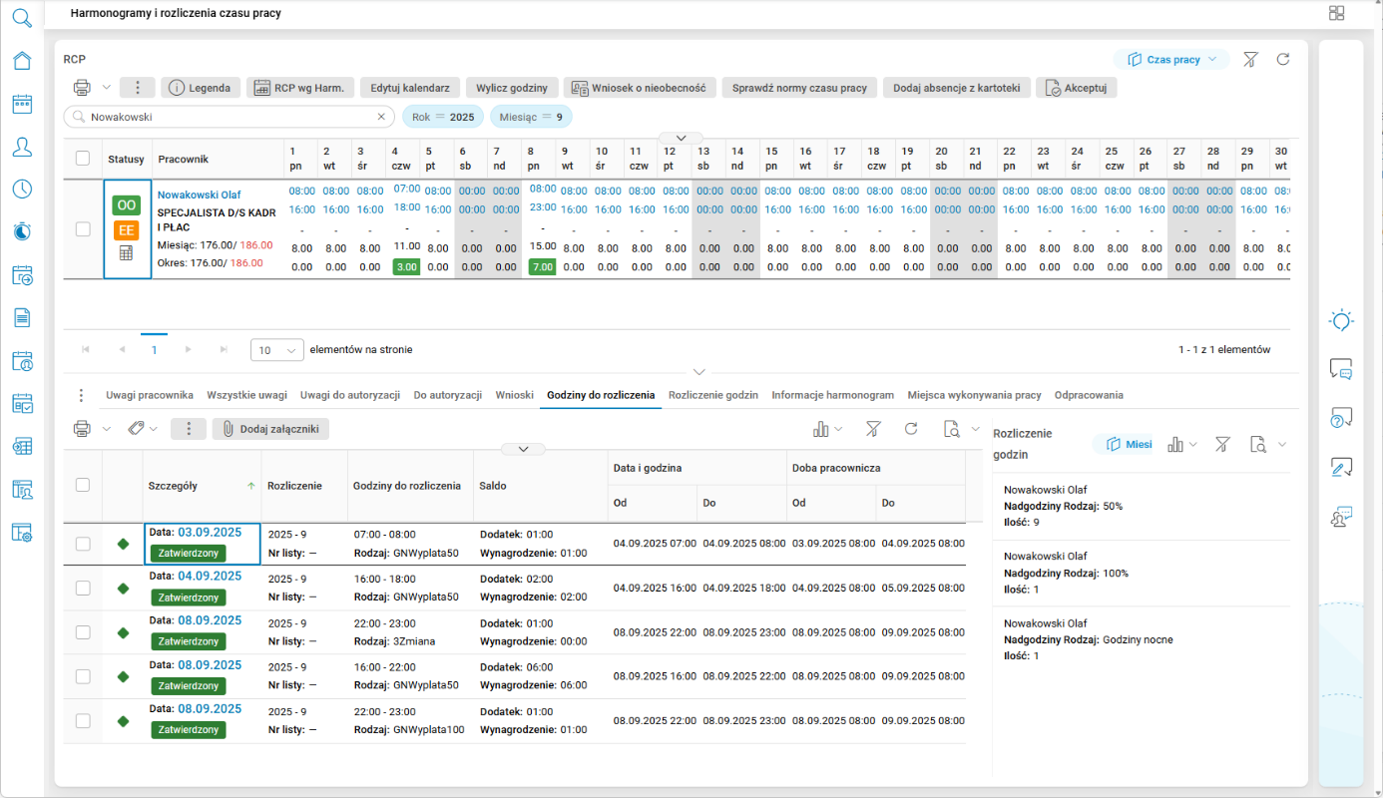Image resolution: width=1383 pixels, height=798 pixels.
Task: Open the Czas pracy dropdown
Action: pyautogui.click(x=1172, y=60)
